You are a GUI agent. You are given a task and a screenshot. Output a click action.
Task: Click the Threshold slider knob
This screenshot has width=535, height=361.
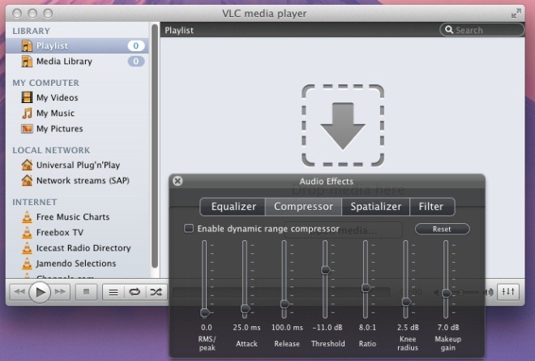[x=326, y=270]
